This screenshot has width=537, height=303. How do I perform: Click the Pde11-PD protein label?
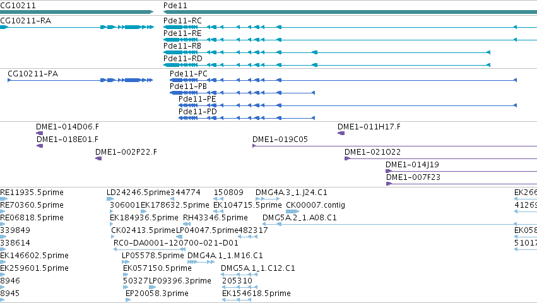pyautogui.click(x=198, y=112)
